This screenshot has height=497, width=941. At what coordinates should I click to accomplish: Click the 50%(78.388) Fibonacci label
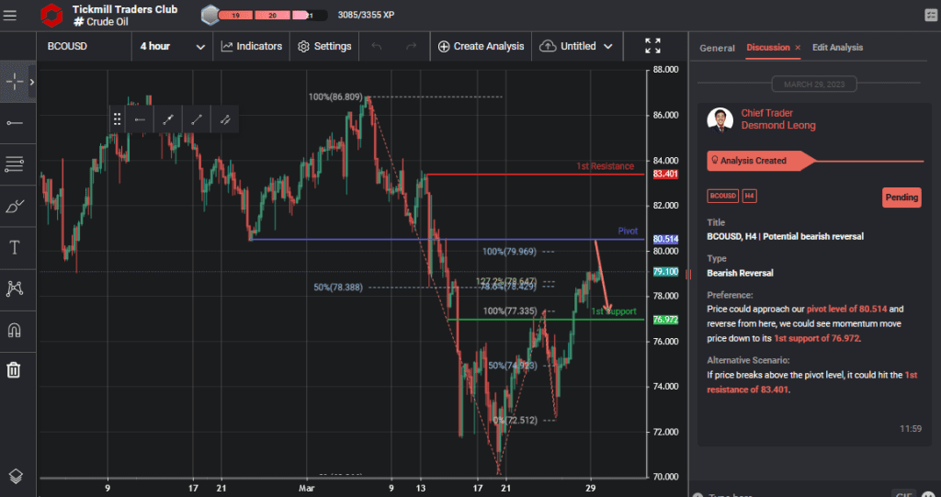pos(338,288)
